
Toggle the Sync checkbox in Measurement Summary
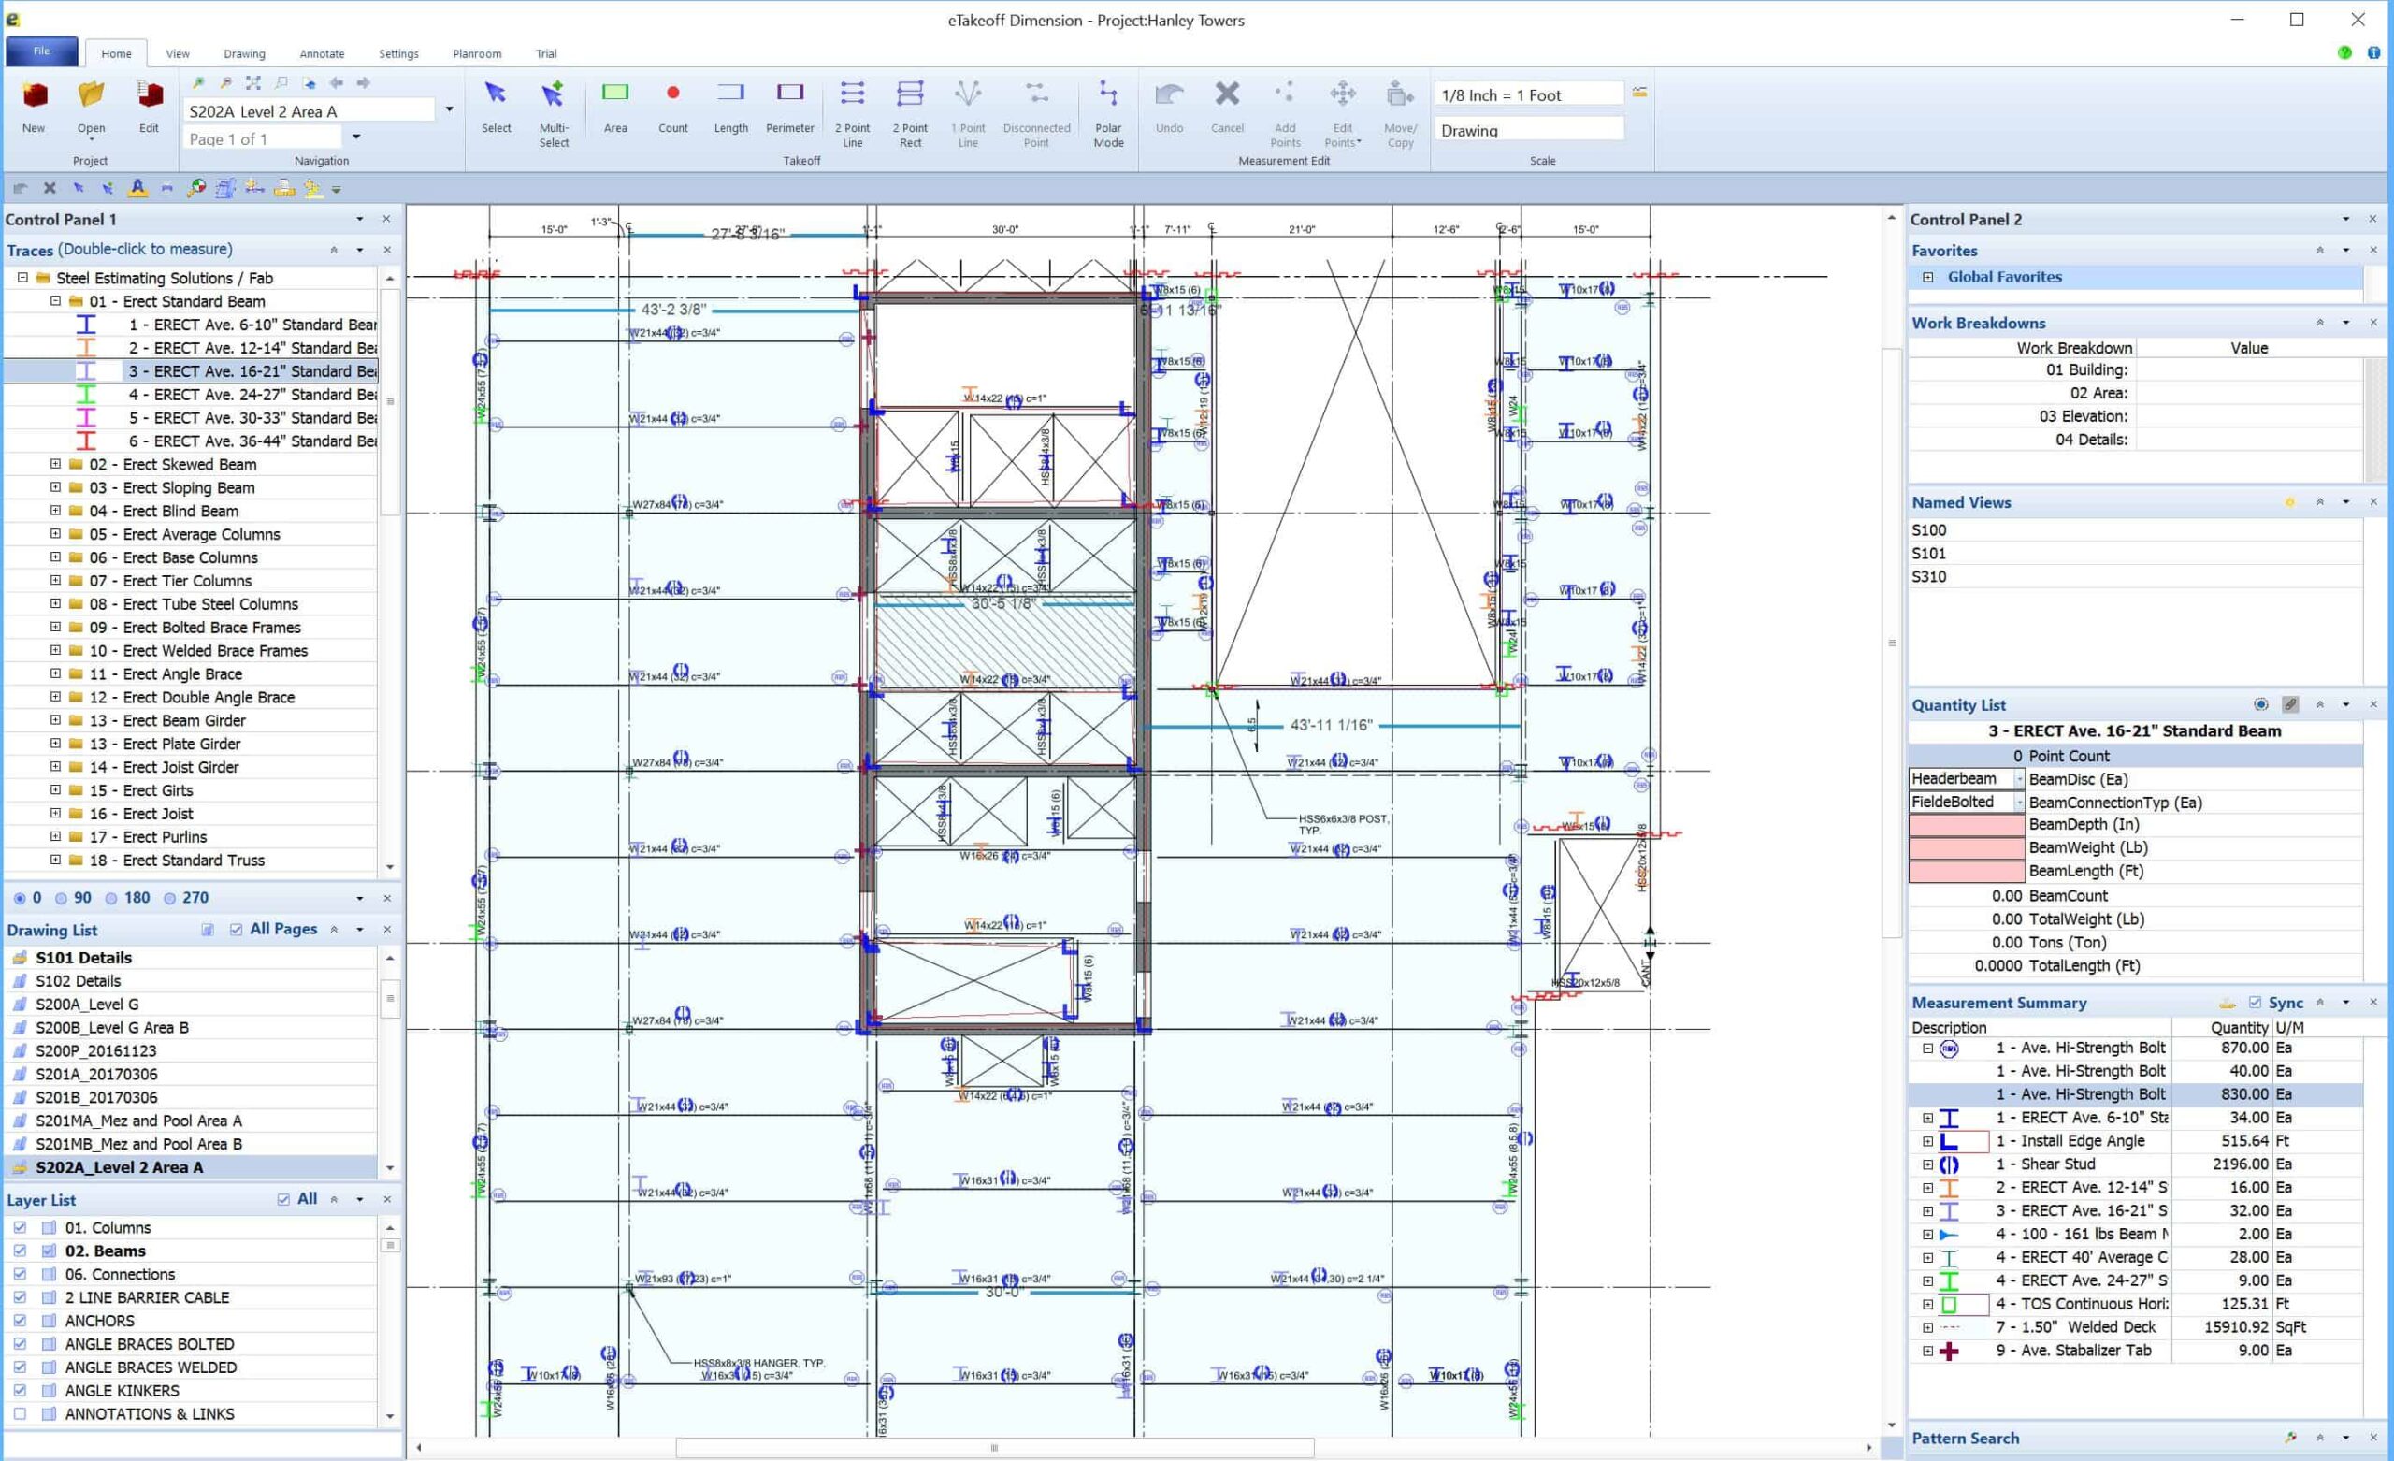2255,1002
